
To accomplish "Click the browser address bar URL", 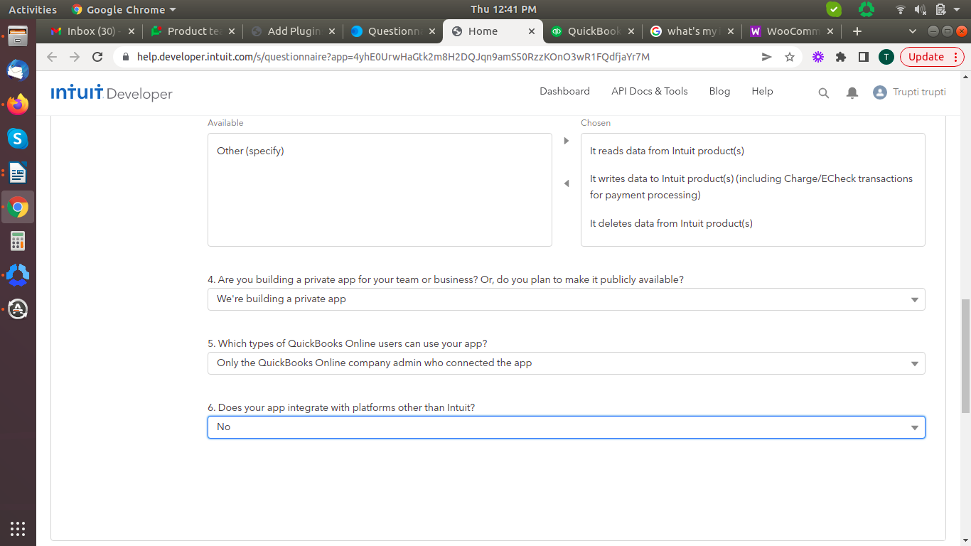I will 393,57.
